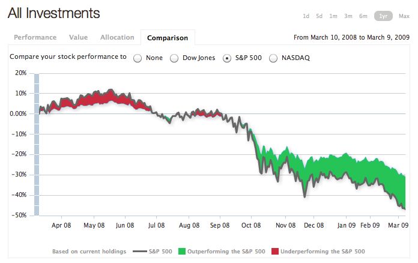
Task: Open the Value tab
Action: point(79,37)
